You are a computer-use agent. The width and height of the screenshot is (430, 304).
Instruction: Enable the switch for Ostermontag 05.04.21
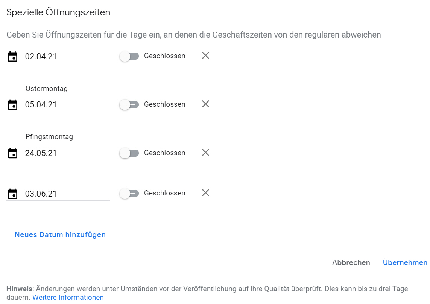(129, 104)
